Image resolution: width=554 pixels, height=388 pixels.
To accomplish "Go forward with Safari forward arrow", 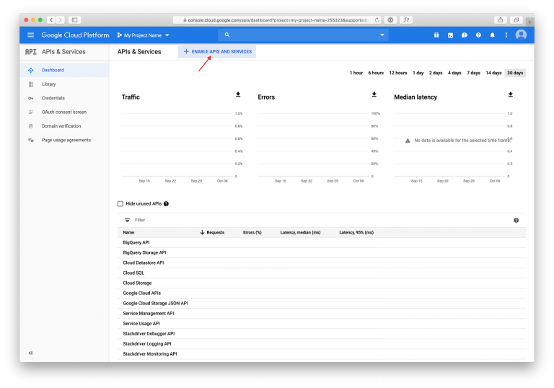I will [61, 19].
